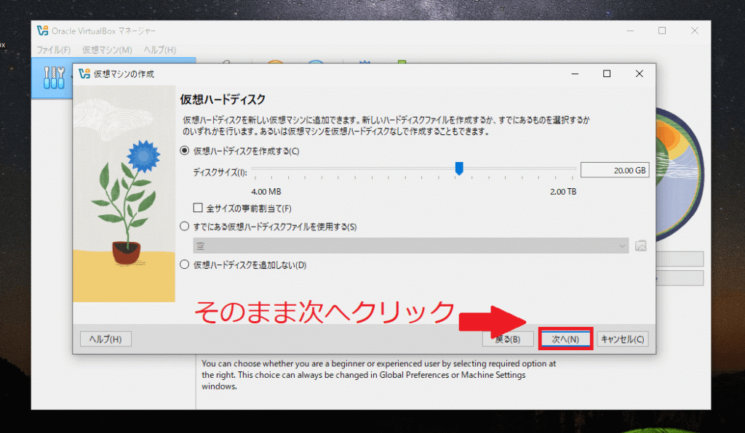This screenshot has width=745, height=433.
Task: Select use existing virtual hard disk file option
Action: pyautogui.click(x=184, y=227)
